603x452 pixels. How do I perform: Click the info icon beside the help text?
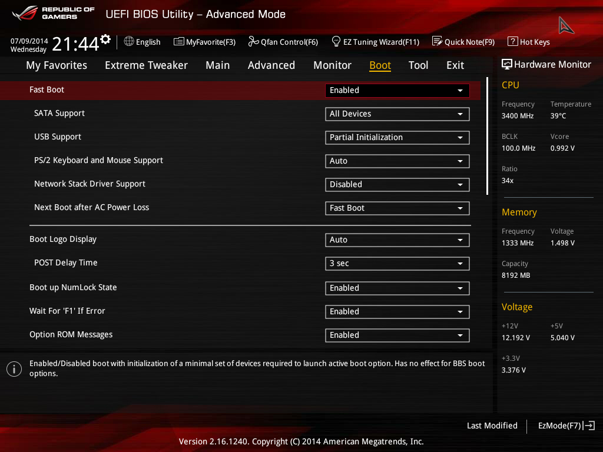(14, 369)
